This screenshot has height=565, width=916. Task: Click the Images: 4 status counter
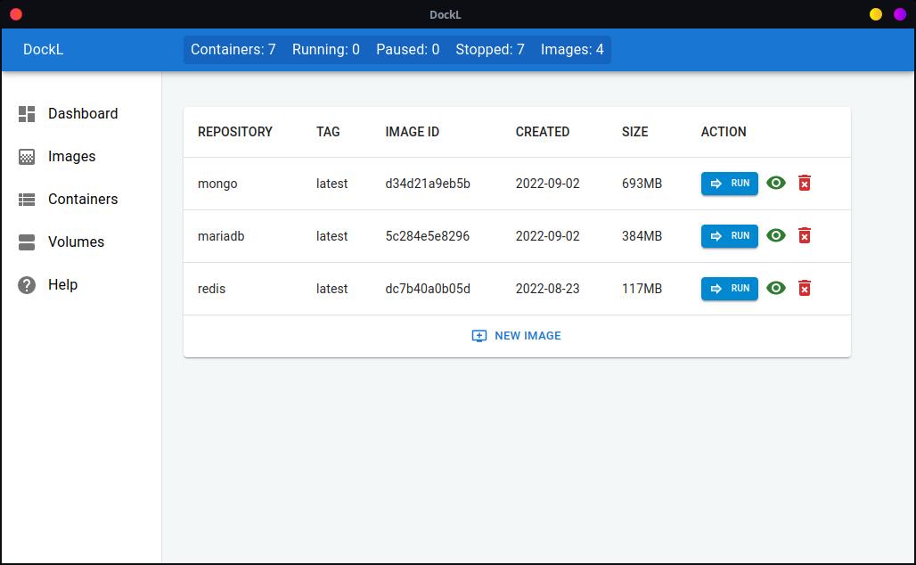[572, 50]
